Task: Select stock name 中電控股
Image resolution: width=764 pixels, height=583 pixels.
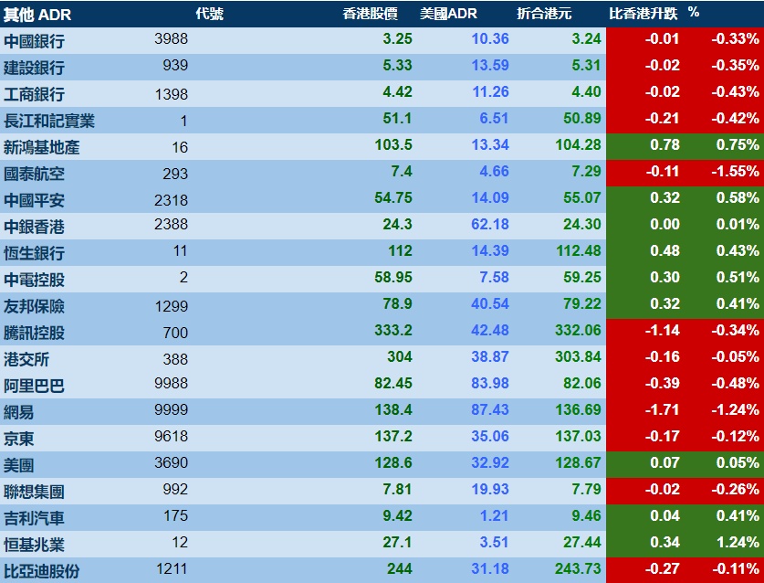Action: click(x=34, y=280)
